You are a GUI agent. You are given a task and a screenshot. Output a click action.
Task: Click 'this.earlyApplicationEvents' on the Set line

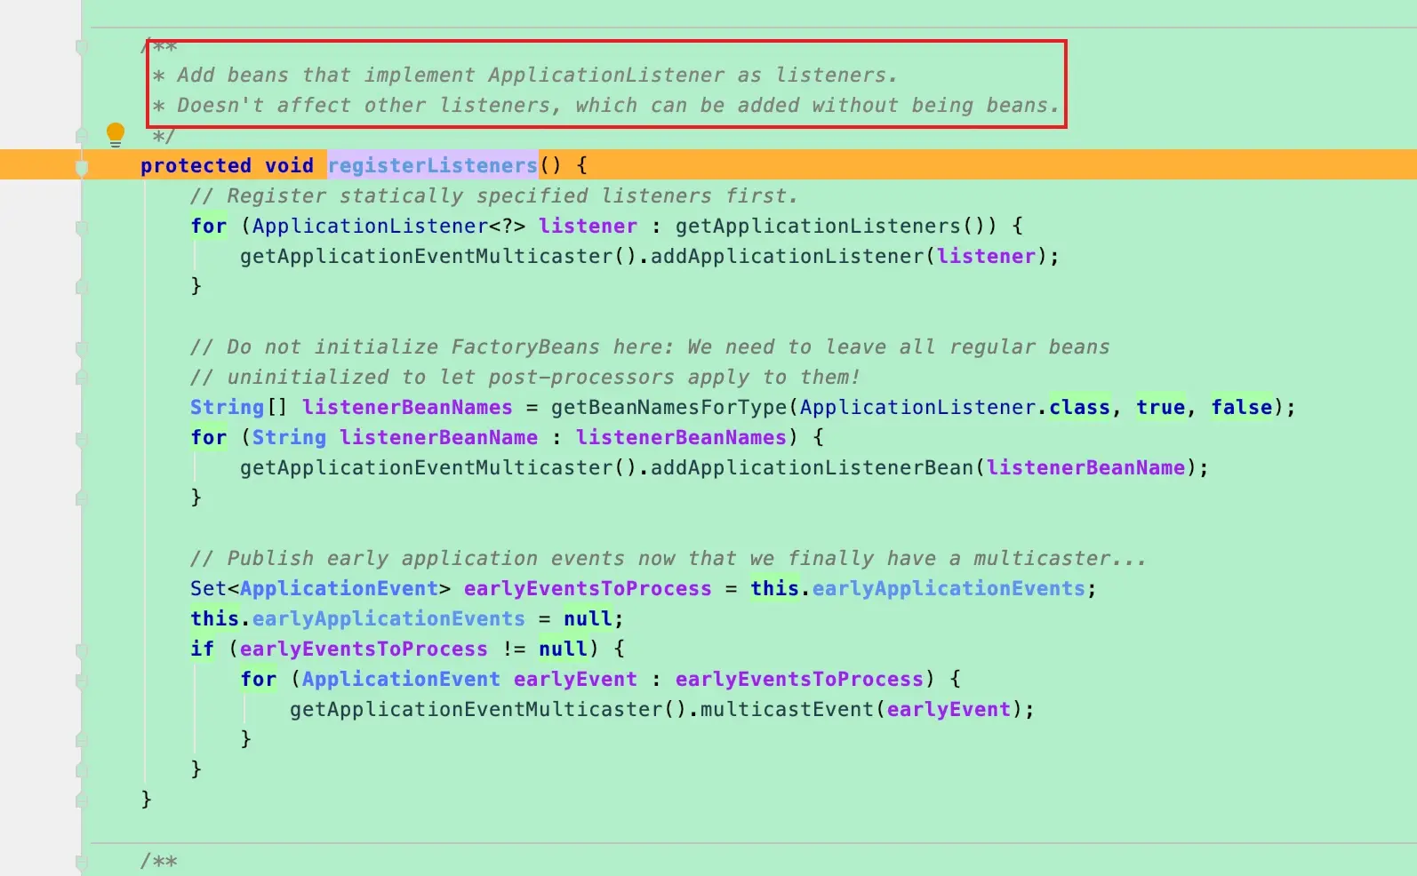click(918, 588)
